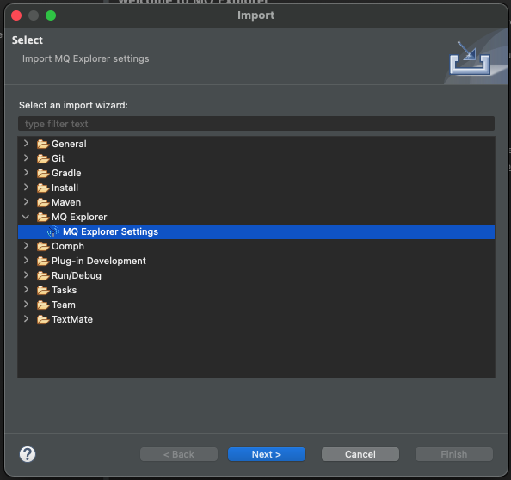Close the Import dialog with red button
Viewport: 511px width, 480px height.
click(16, 15)
